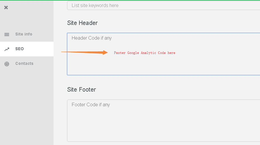
Task: Click the Site Header section heading
Action: 82,23
